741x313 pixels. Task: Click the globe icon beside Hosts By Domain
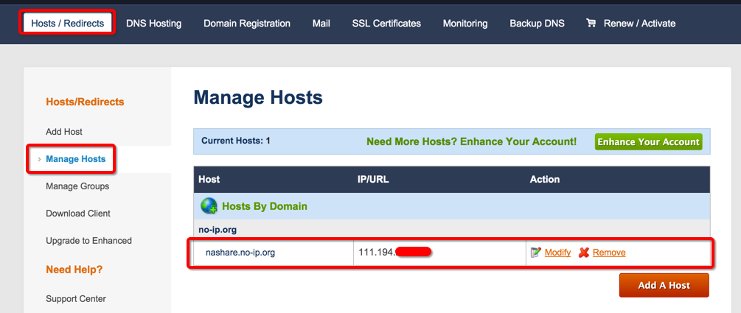pyautogui.click(x=209, y=206)
